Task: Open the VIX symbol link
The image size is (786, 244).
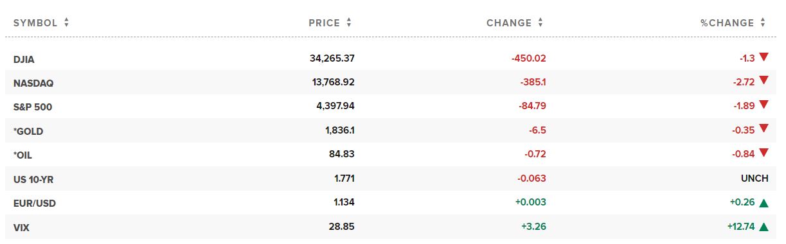Action: (22, 227)
